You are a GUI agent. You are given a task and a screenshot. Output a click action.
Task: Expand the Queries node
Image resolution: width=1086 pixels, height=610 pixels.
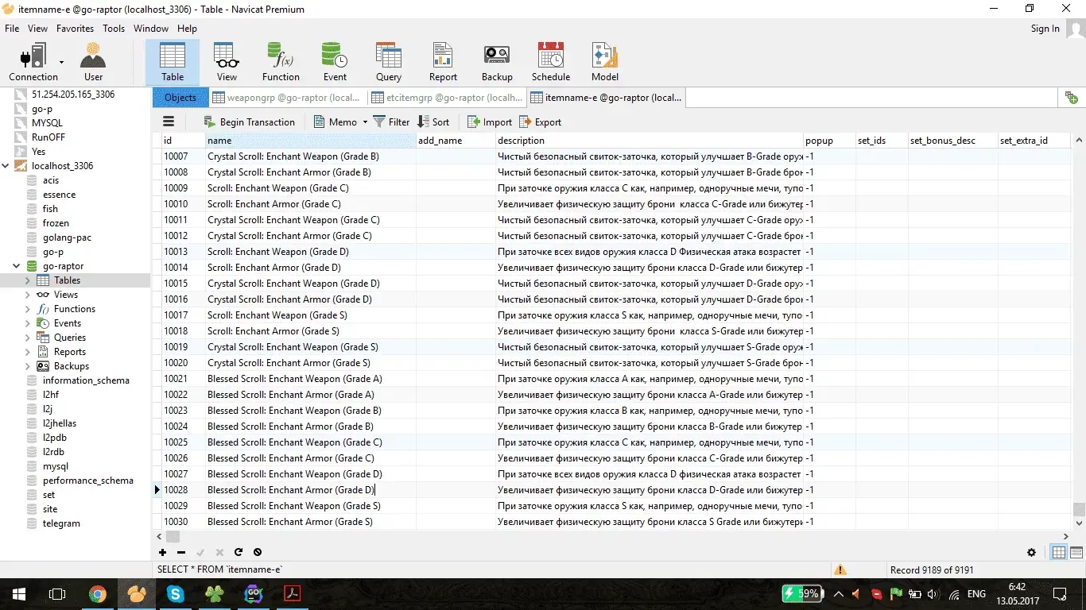28,338
